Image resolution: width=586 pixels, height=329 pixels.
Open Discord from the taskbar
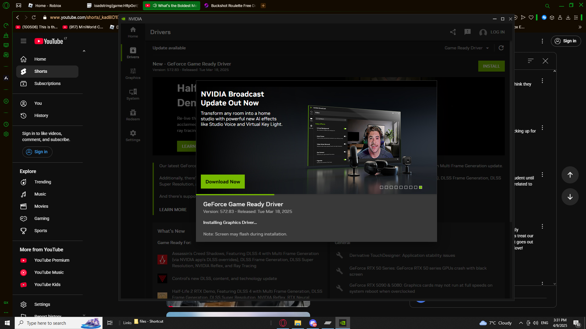pos(313,323)
